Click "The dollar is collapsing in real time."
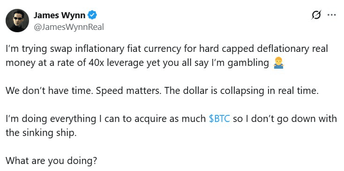 241,91
